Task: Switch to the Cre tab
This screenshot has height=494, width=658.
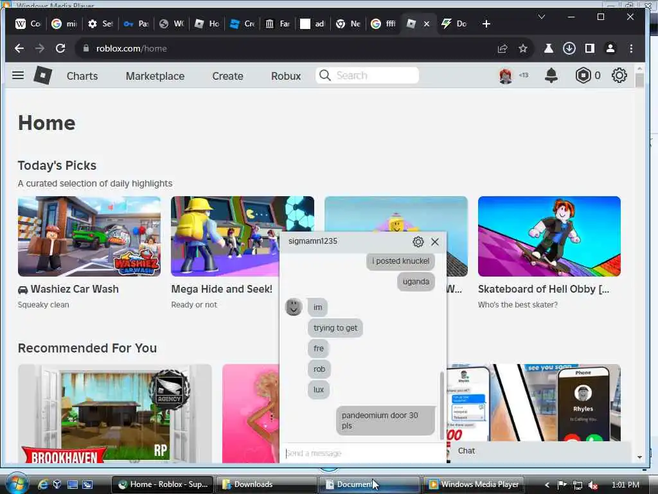Action: 242,24
